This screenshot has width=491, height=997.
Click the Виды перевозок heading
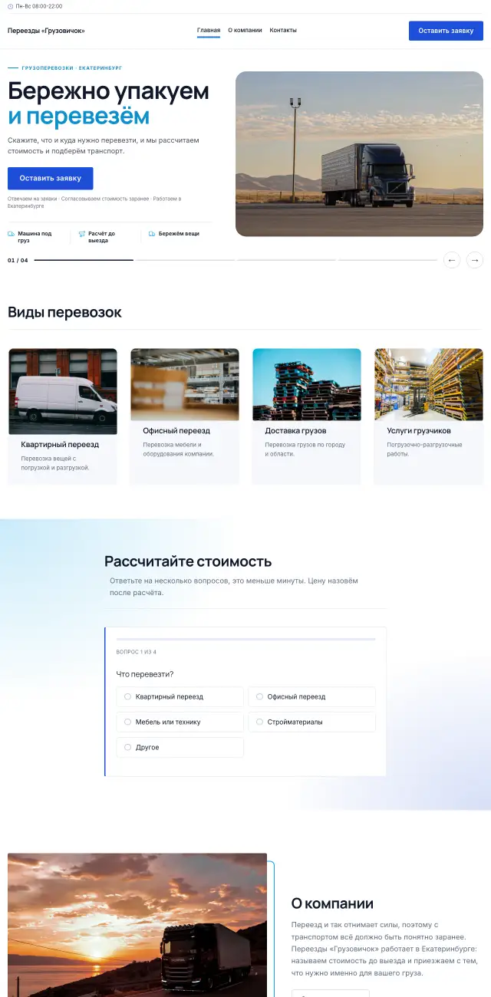pos(64,312)
